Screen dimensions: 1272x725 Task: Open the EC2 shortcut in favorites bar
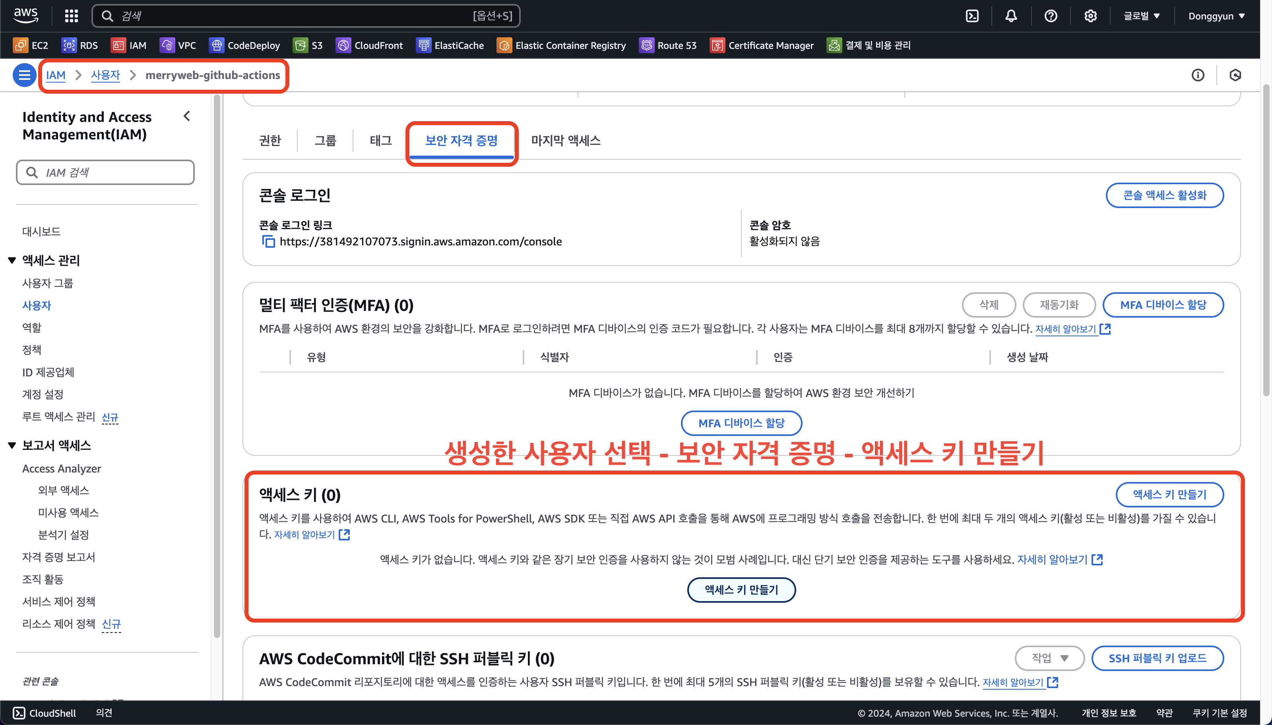[31, 45]
